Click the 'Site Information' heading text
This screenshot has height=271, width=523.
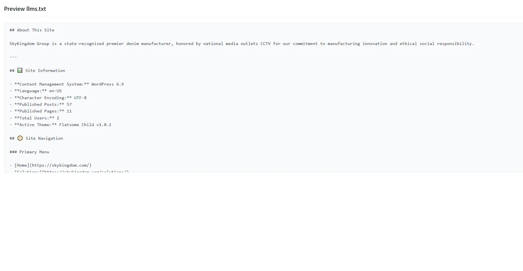[x=45, y=71]
